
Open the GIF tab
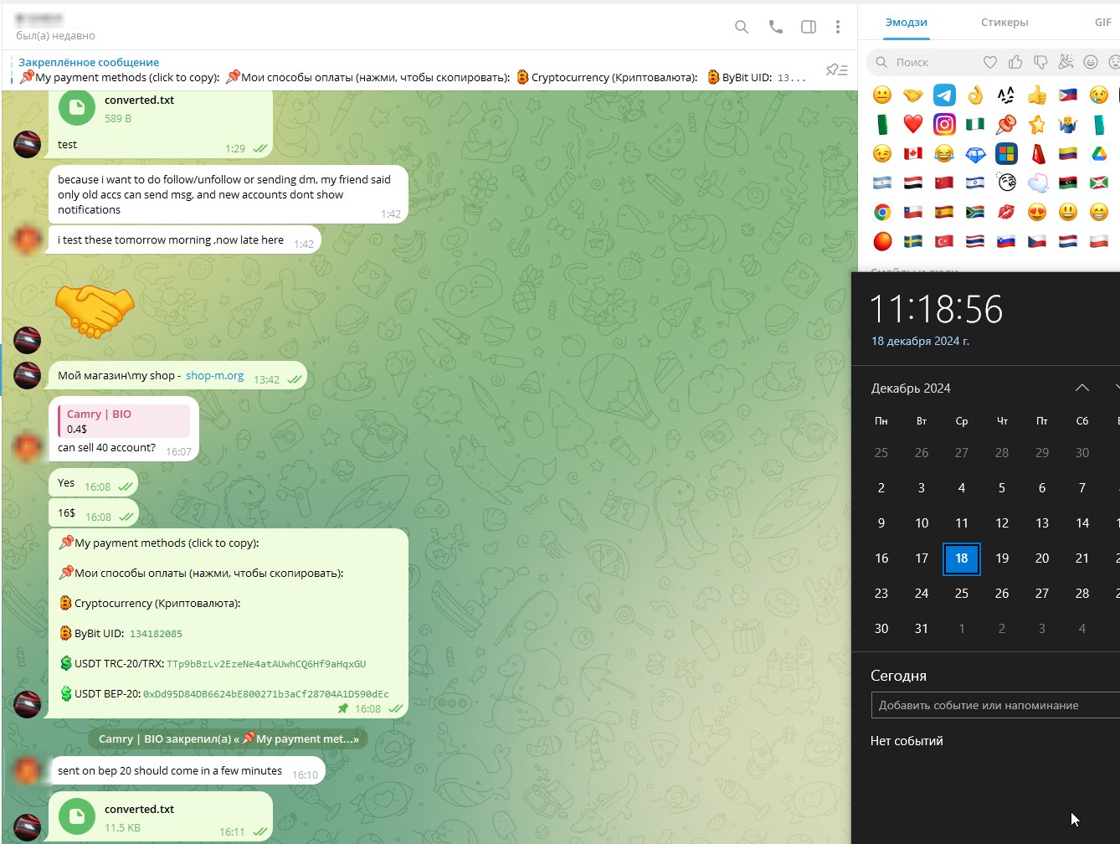[1102, 23]
